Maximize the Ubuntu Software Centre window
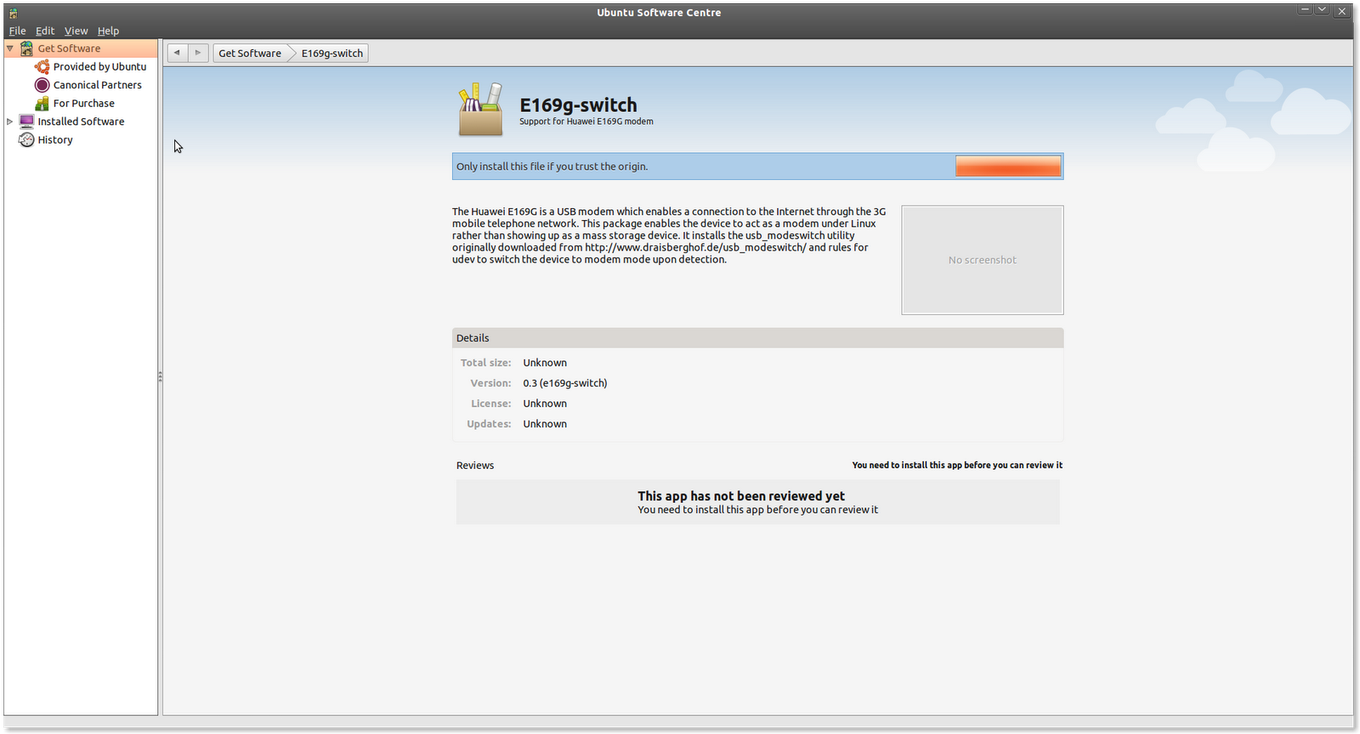The image size is (1360, 734). (x=1322, y=10)
